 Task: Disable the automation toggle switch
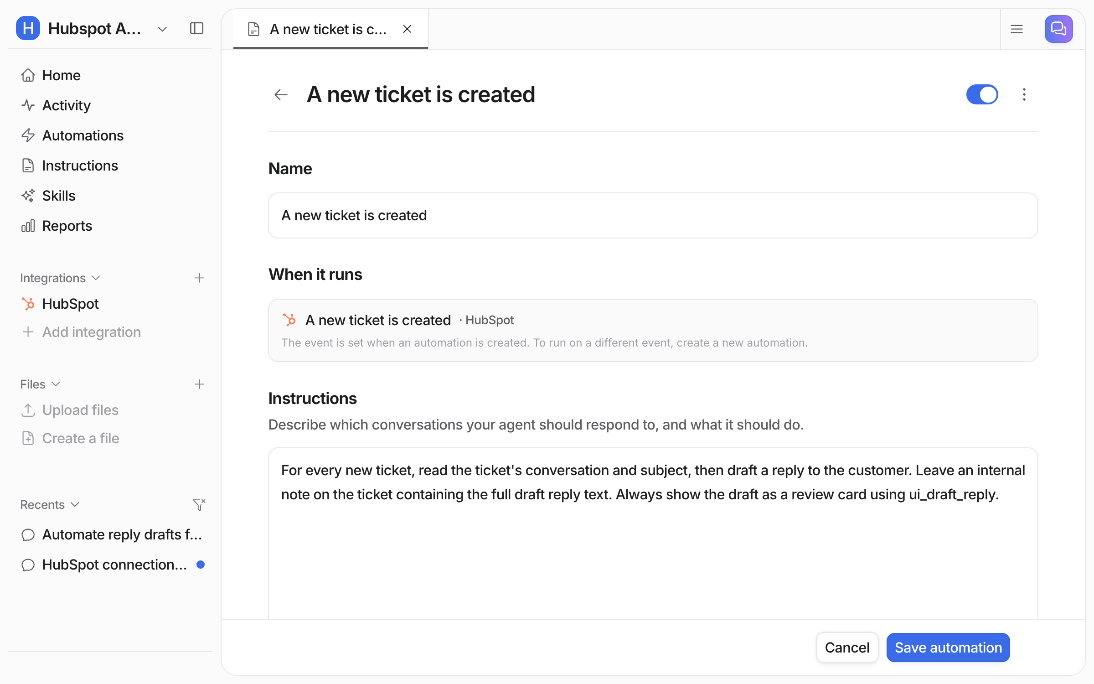pyautogui.click(x=982, y=94)
